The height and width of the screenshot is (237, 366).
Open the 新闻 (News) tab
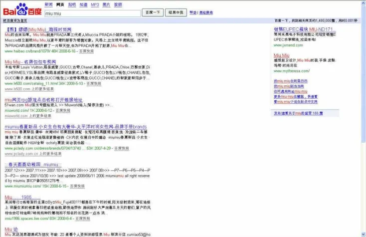tap(48, 4)
